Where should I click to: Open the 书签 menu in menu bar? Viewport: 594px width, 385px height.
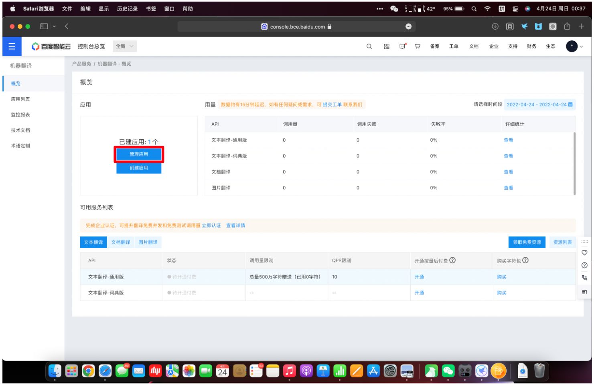click(151, 8)
